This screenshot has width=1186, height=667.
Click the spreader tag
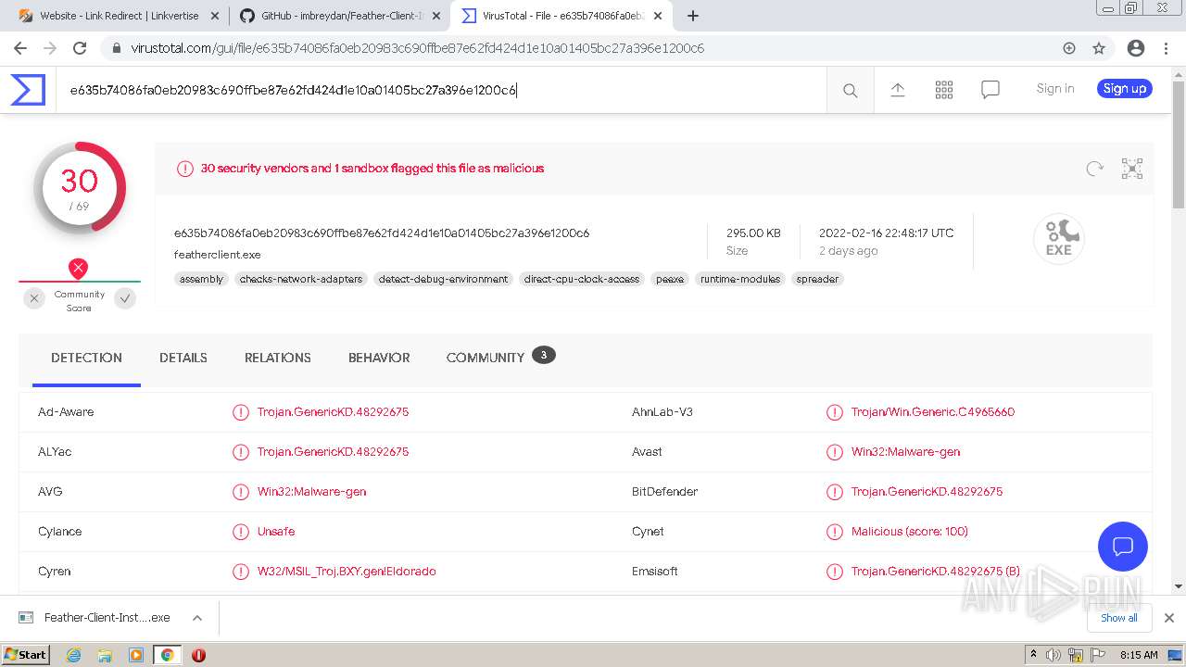(817, 279)
